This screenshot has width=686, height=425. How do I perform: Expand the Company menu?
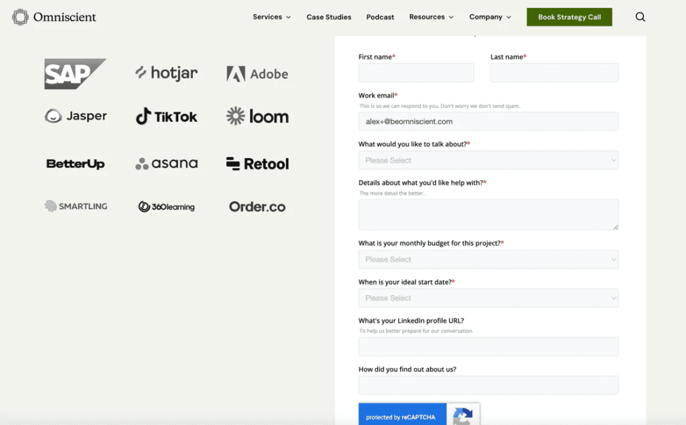[x=490, y=17]
